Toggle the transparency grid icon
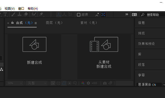Screen dimensions: 165x98 coord(58,83)
